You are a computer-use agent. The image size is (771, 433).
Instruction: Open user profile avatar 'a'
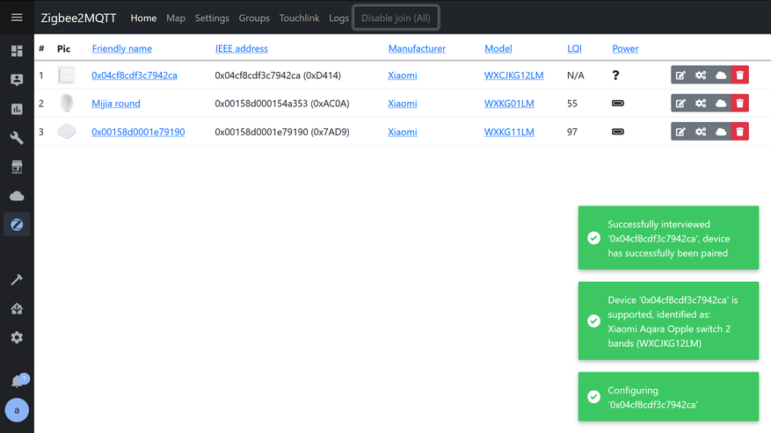tap(17, 410)
